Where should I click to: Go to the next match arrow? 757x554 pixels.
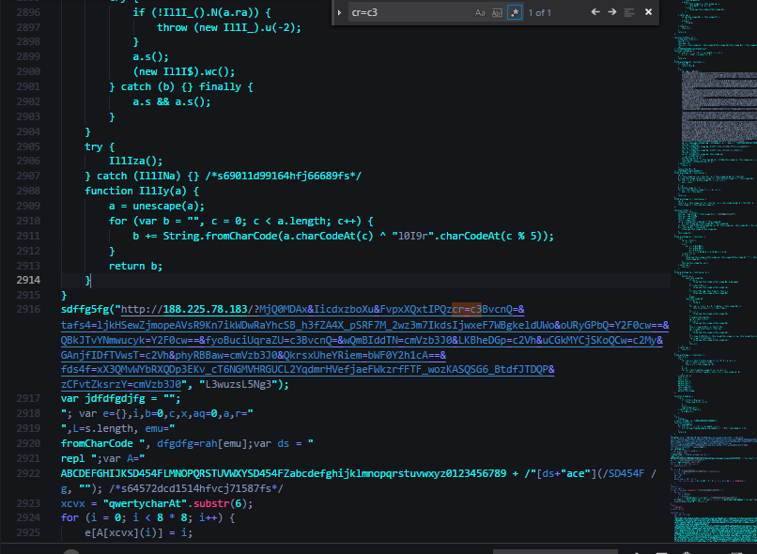612,12
